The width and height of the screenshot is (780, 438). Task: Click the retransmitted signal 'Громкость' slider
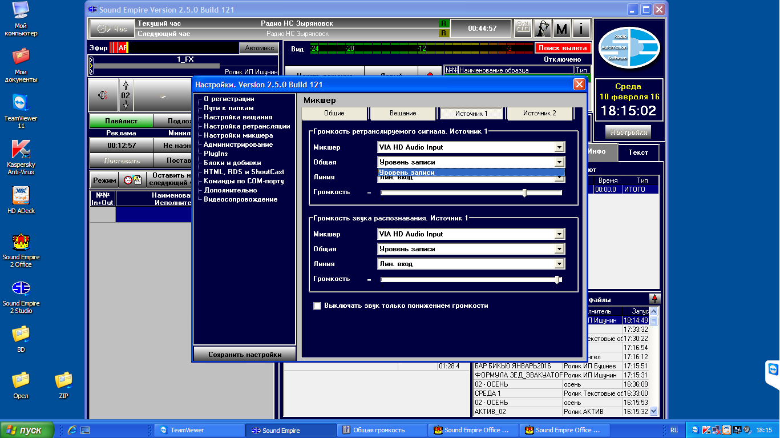[471, 193]
